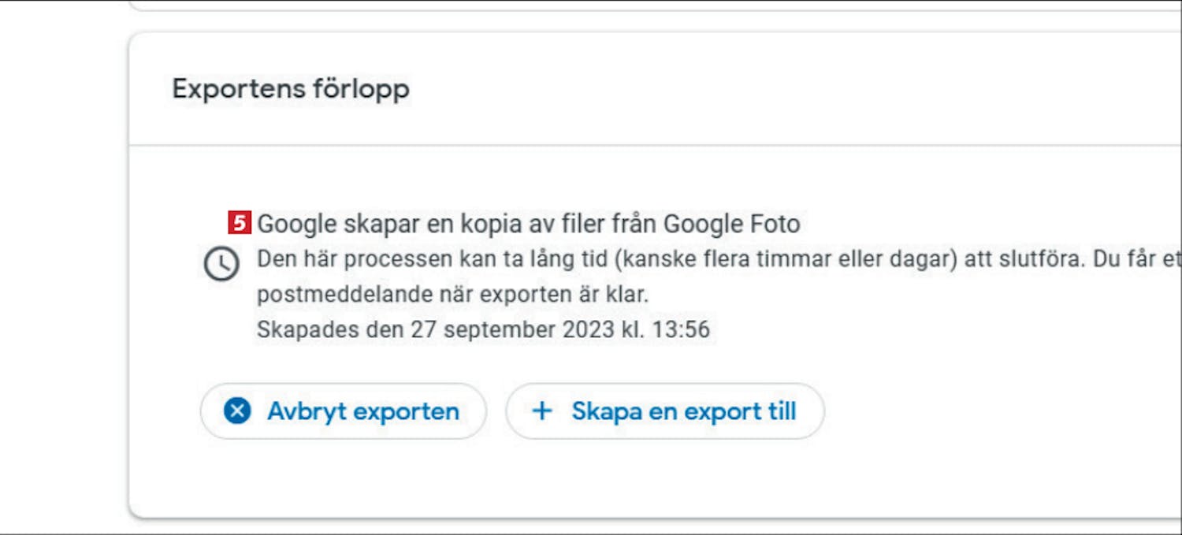Click the blue X circle icon

tap(237, 411)
